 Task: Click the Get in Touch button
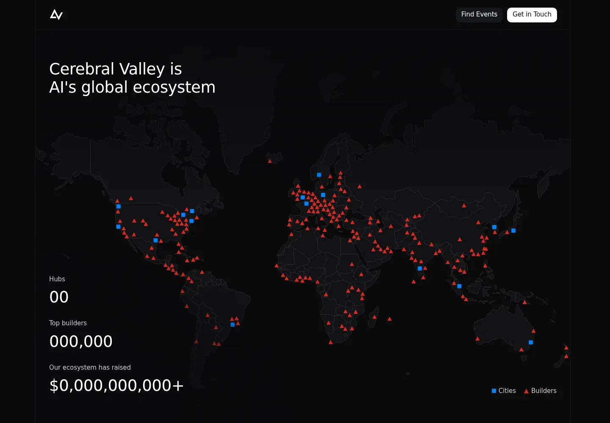coord(532,15)
